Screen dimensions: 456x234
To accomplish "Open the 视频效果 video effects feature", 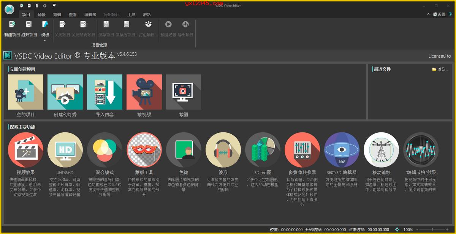I will pos(25,149).
